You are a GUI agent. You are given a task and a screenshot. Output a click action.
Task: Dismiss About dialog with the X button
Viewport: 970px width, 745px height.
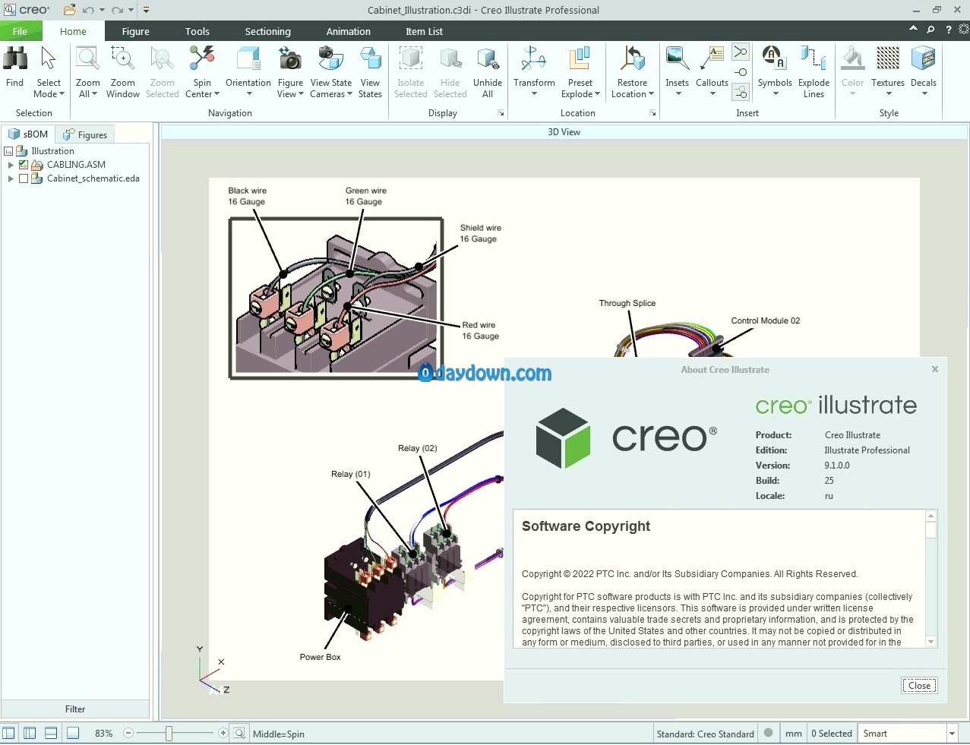tap(935, 369)
